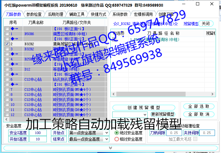The height and width of the screenshot is (153, 221).
Task: Click the 刀柄间隙 value field 0.25
Action: coord(174,133)
